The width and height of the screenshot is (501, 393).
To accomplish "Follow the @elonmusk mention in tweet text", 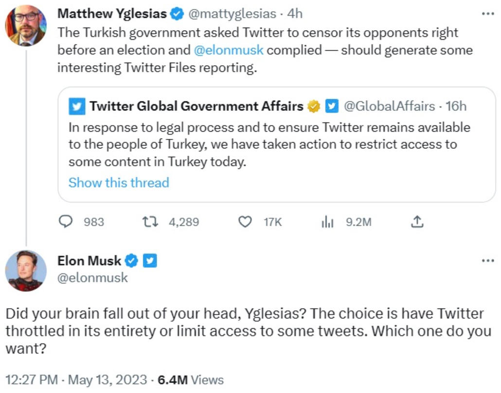I will 229,50.
